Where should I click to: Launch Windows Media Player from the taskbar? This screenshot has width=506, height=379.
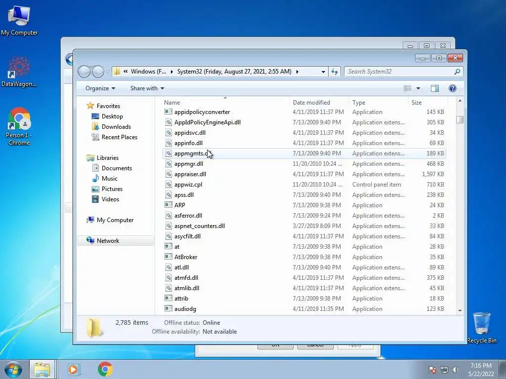(73, 369)
